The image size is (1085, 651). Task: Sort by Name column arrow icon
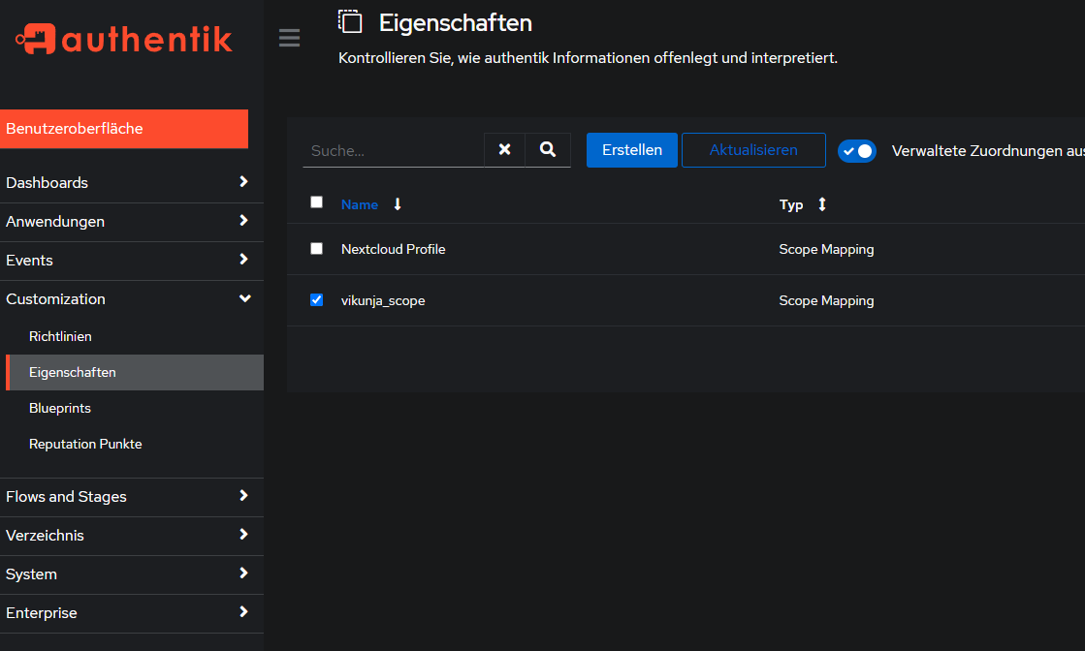[x=398, y=204]
